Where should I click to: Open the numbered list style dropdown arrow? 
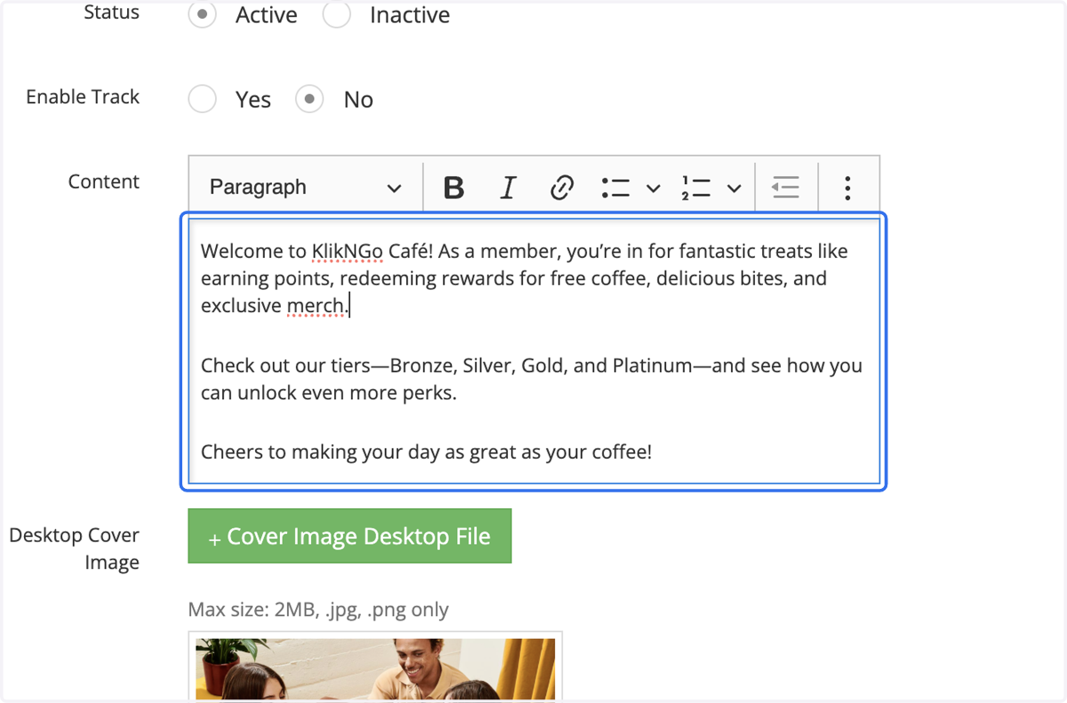tap(734, 188)
